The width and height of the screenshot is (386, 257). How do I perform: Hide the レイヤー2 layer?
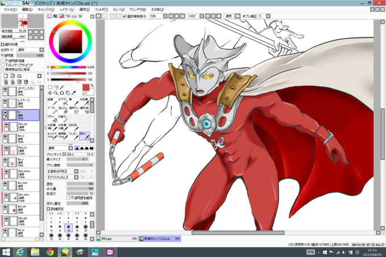(x=5, y=101)
